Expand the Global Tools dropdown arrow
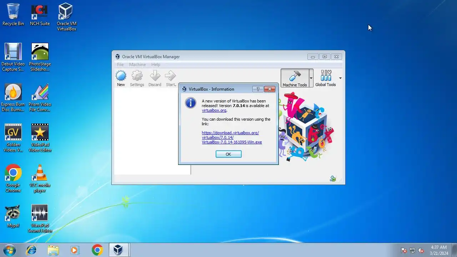Image resolution: width=457 pixels, height=257 pixels. [340, 78]
